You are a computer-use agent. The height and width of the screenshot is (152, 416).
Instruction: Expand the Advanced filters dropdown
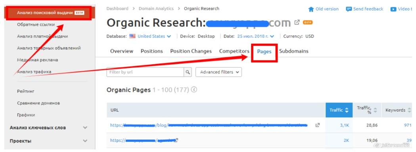point(219,72)
